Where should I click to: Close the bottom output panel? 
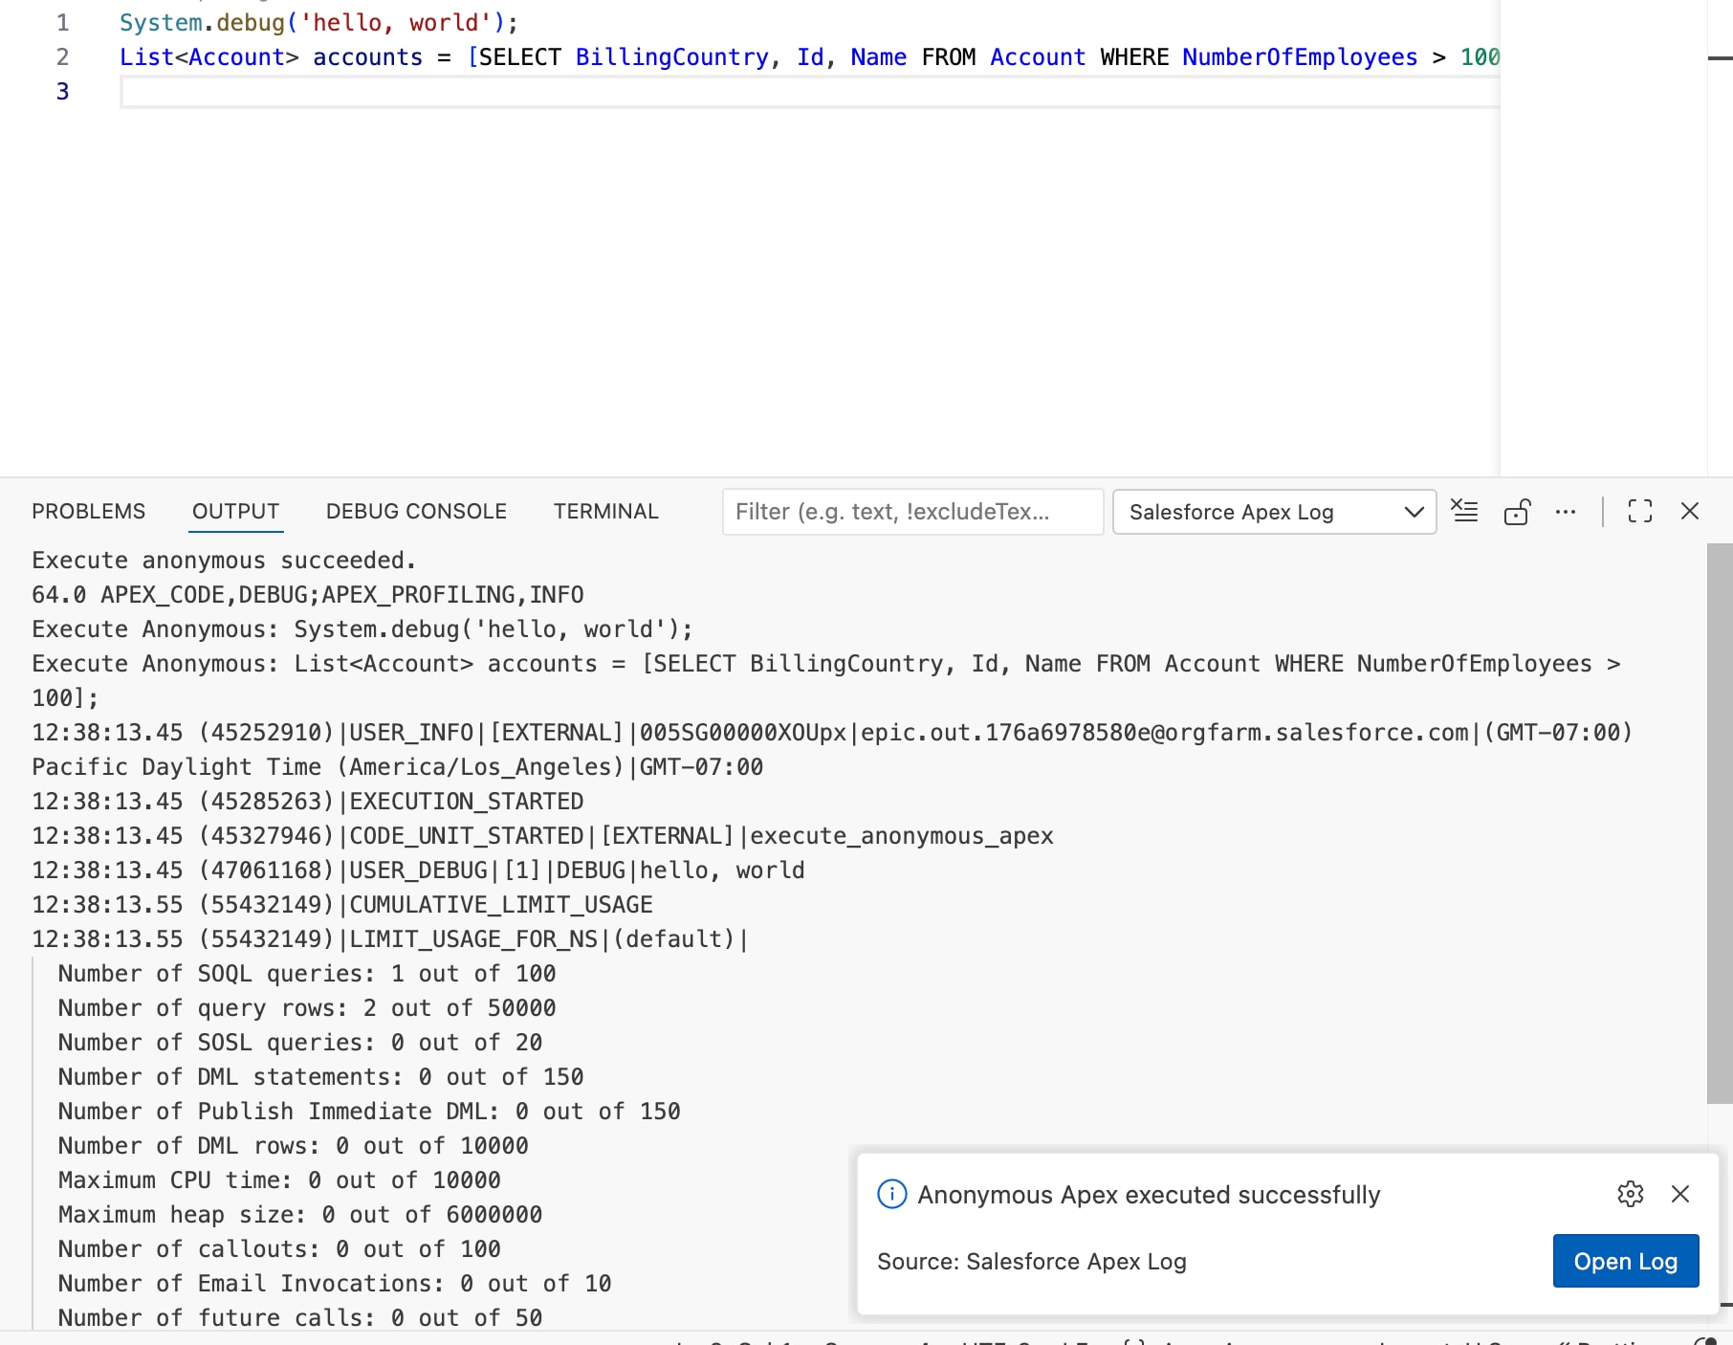click(x=1690, y=512)
